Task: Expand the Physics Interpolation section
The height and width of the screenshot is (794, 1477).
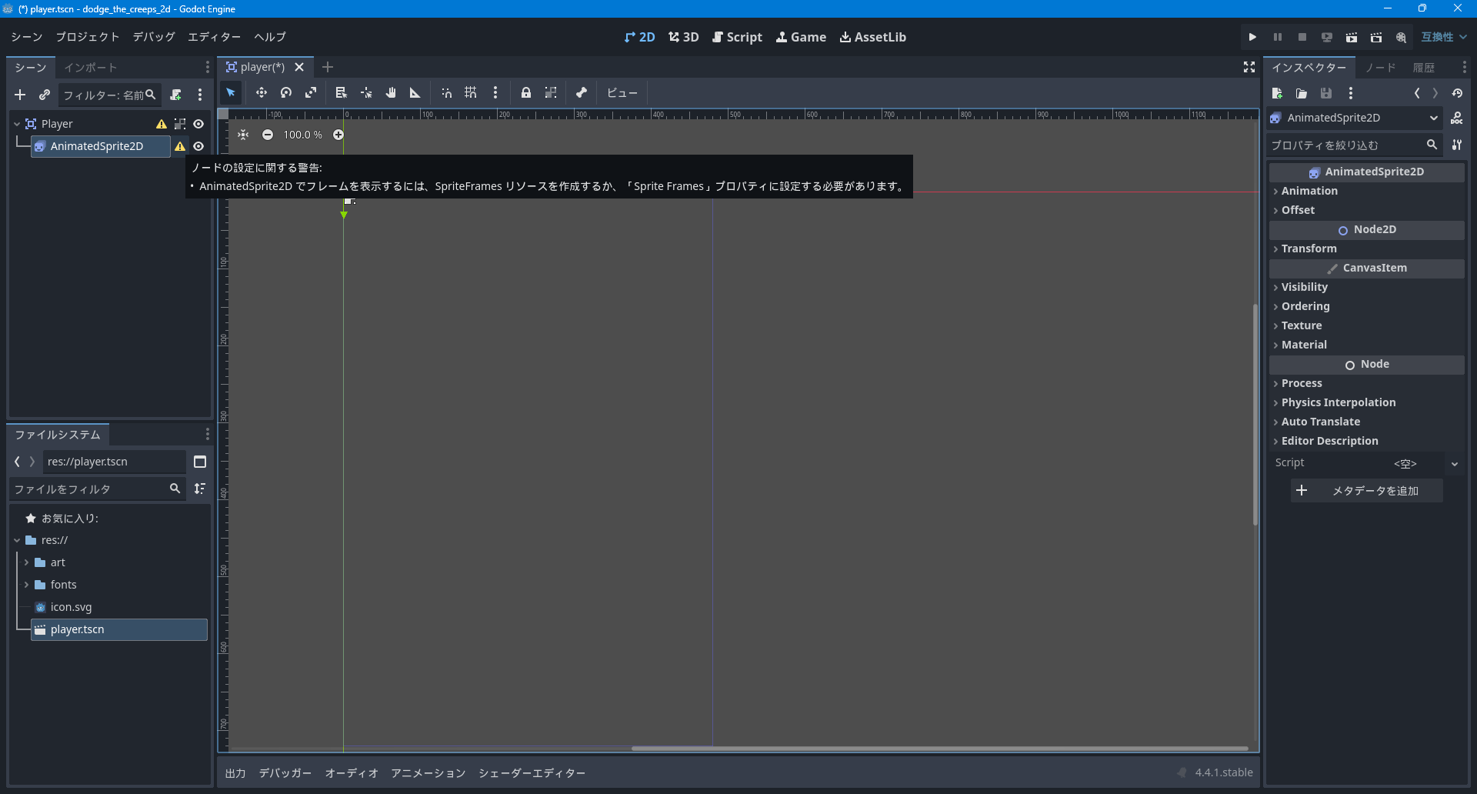Action: click(1367, 402)
